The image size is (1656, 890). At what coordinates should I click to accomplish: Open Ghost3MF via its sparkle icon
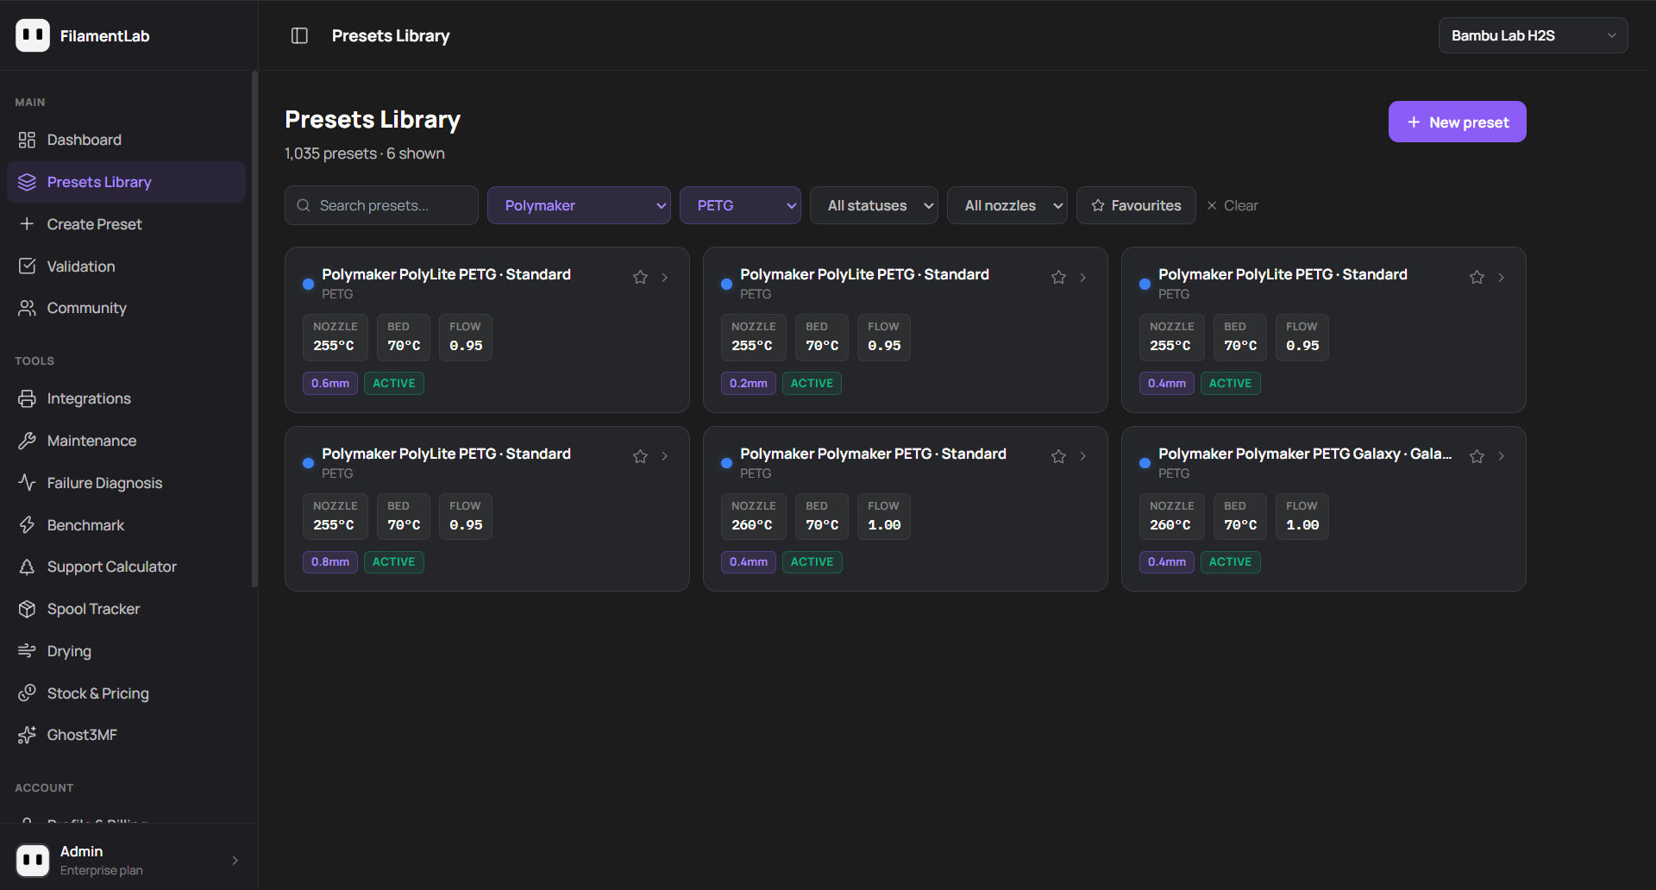click(x=27, y=735)
